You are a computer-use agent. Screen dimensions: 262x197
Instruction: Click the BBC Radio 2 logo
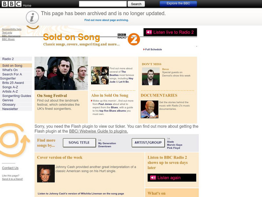[129, 39]
